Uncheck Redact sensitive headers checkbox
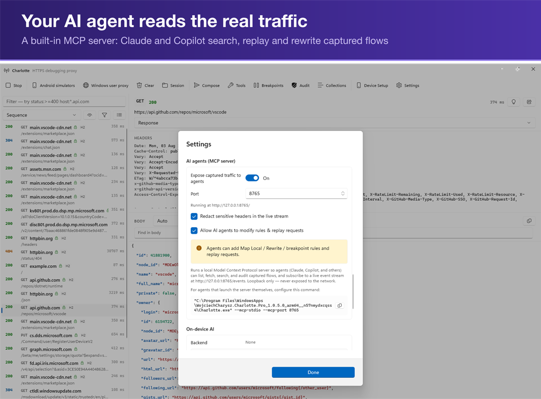Screen dimensions: 541x399 tap(194, 216)
